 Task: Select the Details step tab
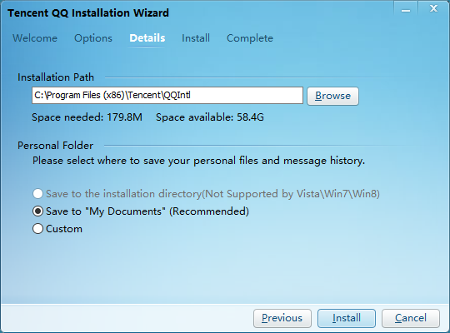click(147, 38)
